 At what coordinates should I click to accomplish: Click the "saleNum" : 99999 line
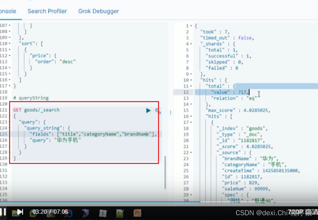(246, 189)
